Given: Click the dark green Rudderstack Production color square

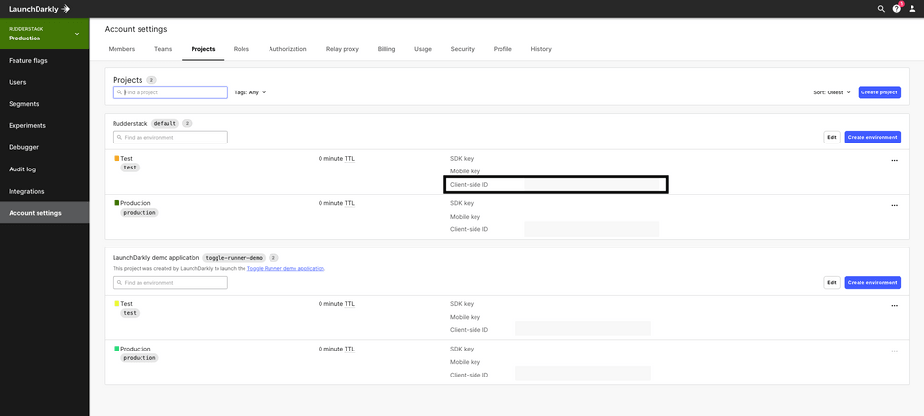Looking at the screenshot, I should [116, 202].
